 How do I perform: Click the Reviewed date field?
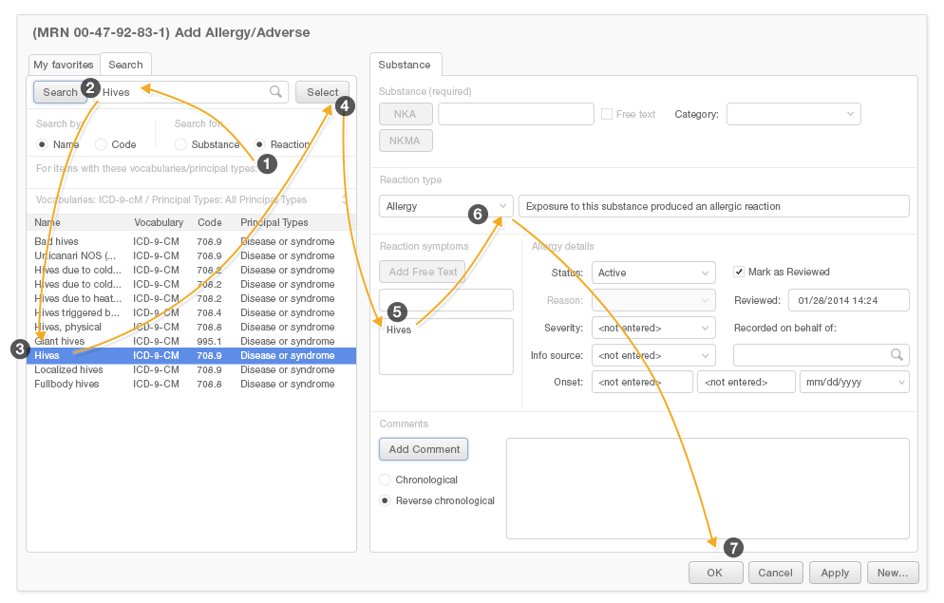[x=848, y=300]
